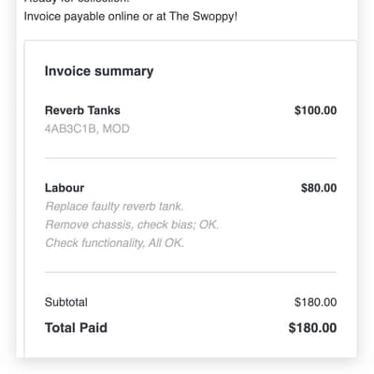Image resolution: width=374 pixels, height=374 pixels.
Task: Click the Invoice payable online message text
Action: pos(131,17)
